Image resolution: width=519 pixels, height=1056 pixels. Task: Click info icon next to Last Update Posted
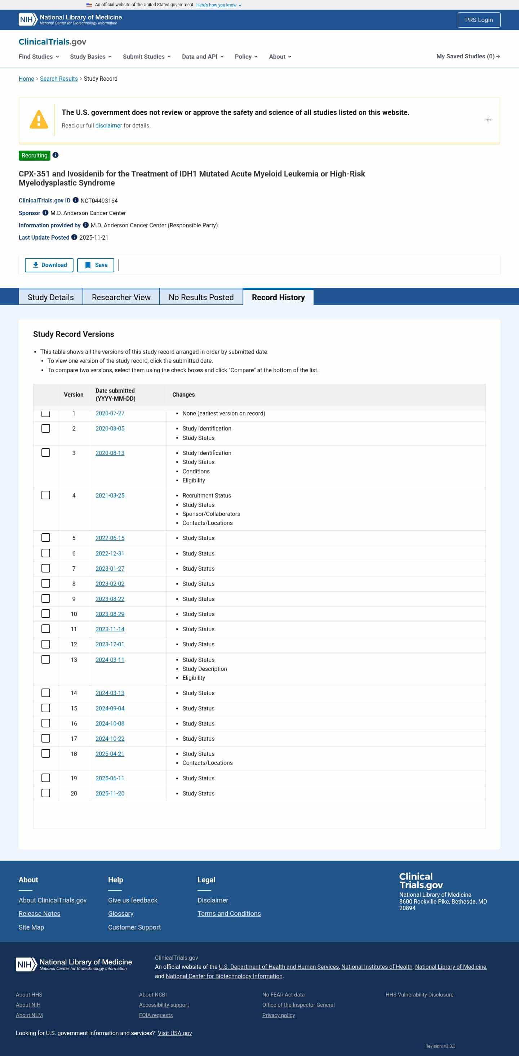[x=74, y=237]
